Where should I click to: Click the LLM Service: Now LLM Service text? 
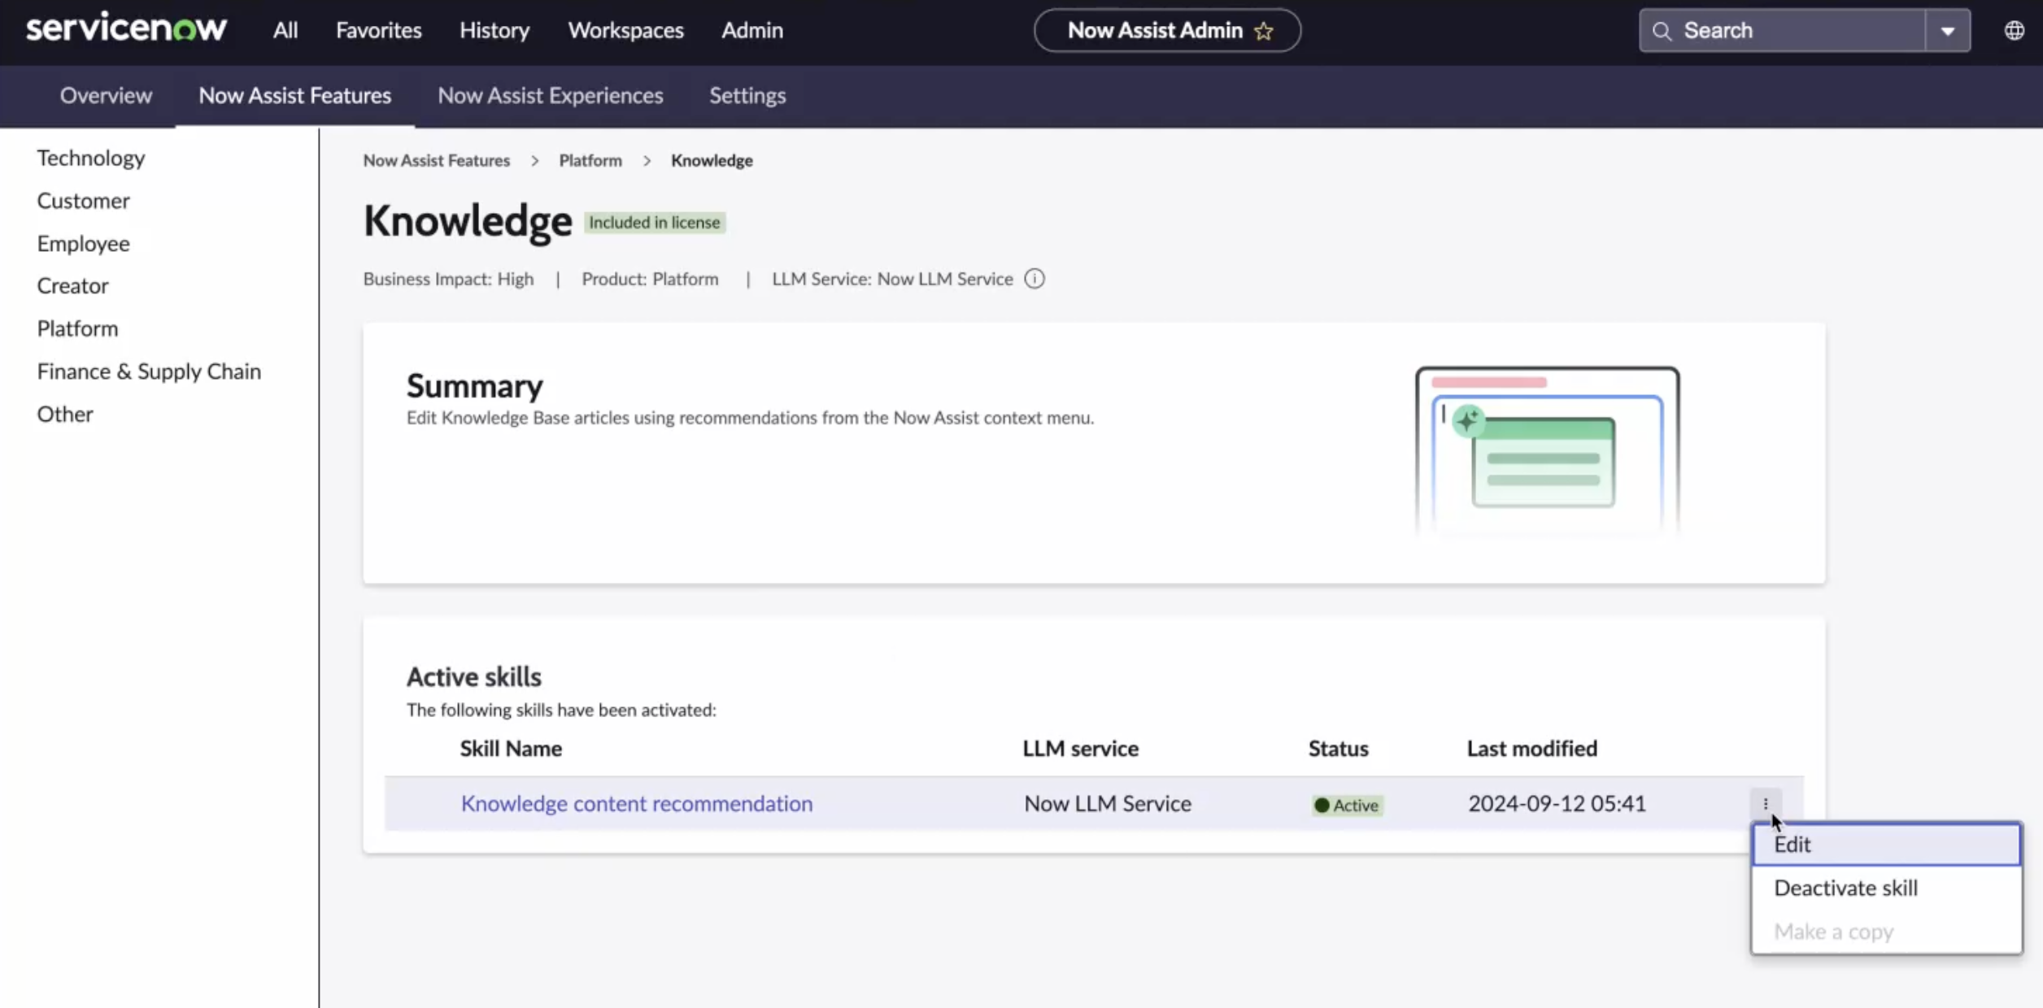(x=892, y=279)
